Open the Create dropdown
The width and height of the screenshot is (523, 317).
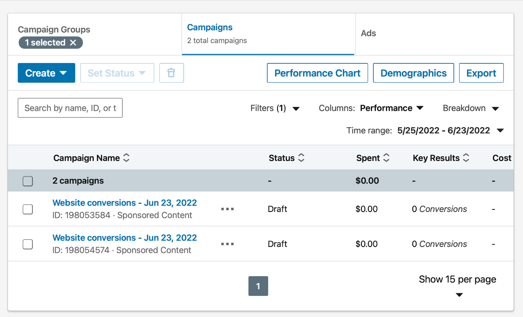[46, 73]
